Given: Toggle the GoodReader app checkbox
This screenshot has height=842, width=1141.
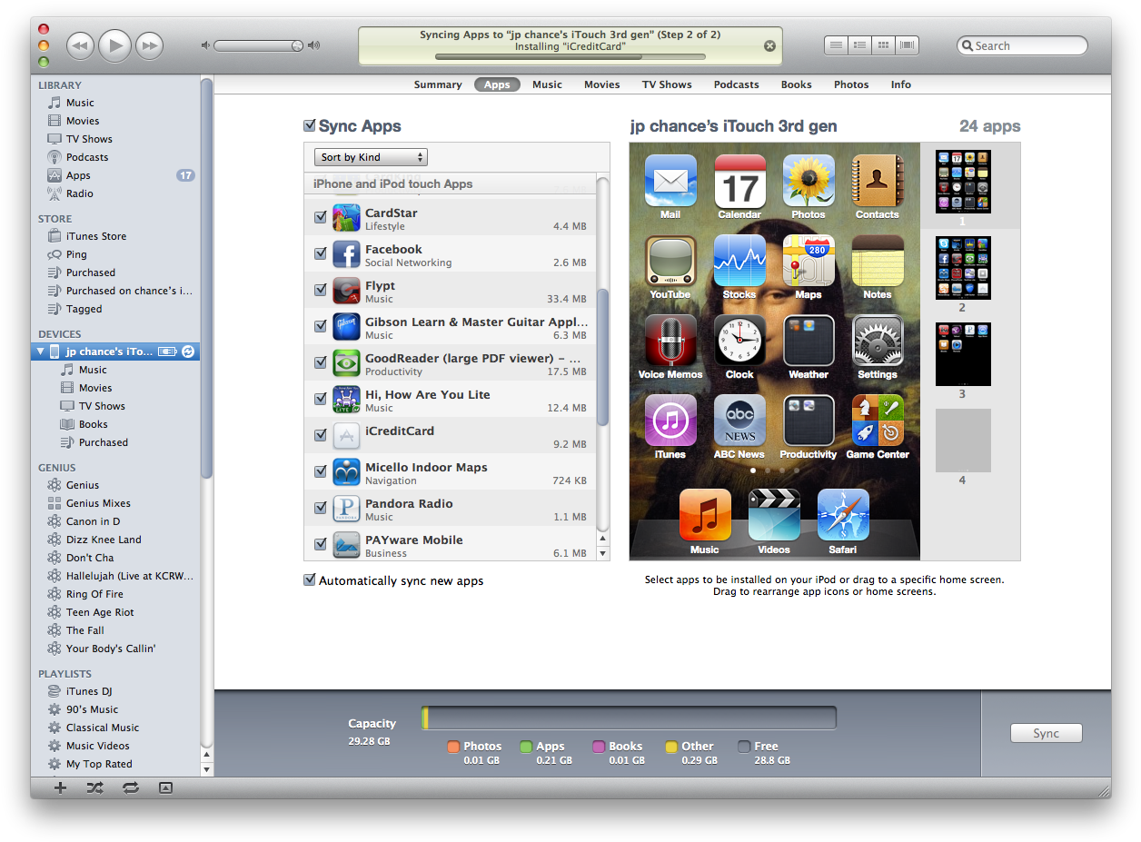Looking at the screenshot, I should [x=320, y=362].
